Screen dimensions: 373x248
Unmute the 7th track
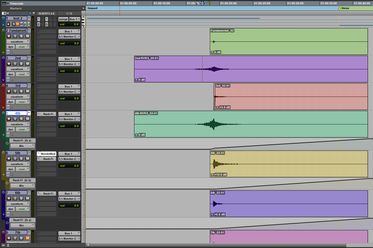[x=28, y=238]
